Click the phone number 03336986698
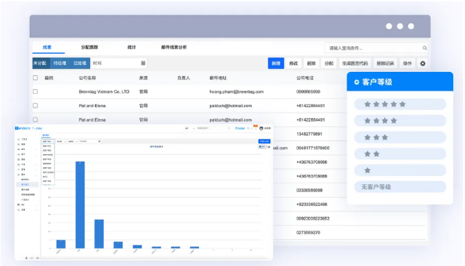Viewport: 465px width, 266px height. (x=309, y=190)
